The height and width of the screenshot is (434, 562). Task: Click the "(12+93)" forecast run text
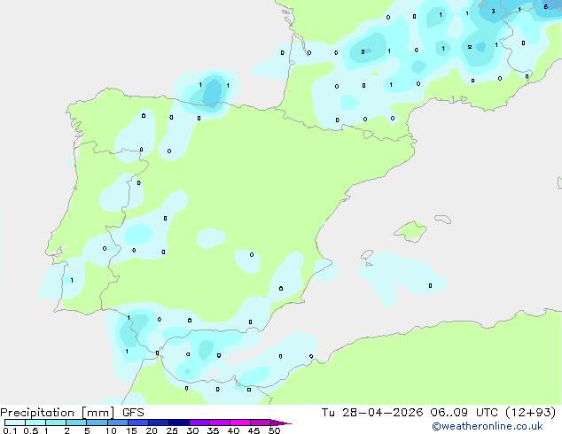pyautogui.click(x=531, y=413)
